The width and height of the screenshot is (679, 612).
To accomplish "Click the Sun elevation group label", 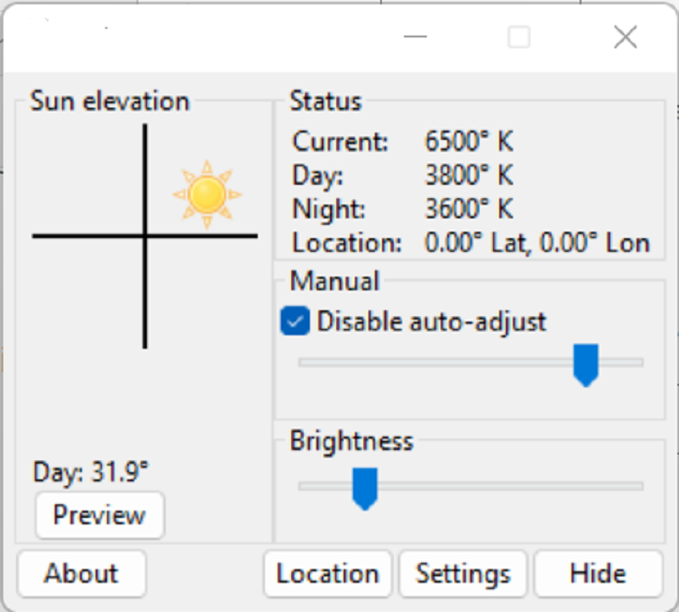I will pos(110,101).
